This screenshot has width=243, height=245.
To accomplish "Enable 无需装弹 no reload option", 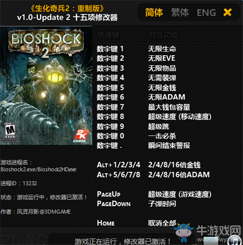I will coord(162,78).
